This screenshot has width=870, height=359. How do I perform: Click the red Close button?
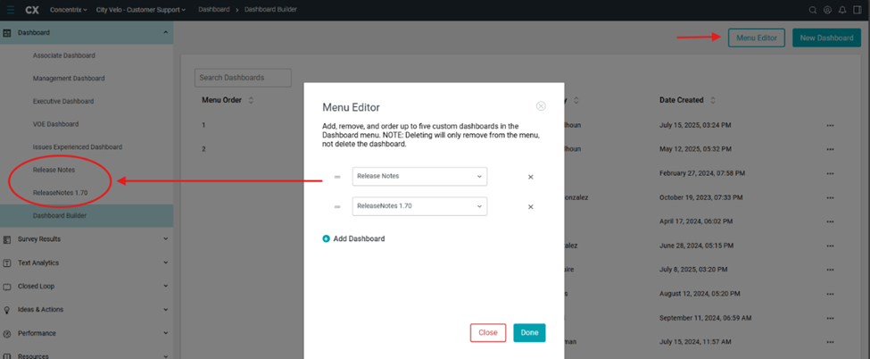[x=488, y=332]
